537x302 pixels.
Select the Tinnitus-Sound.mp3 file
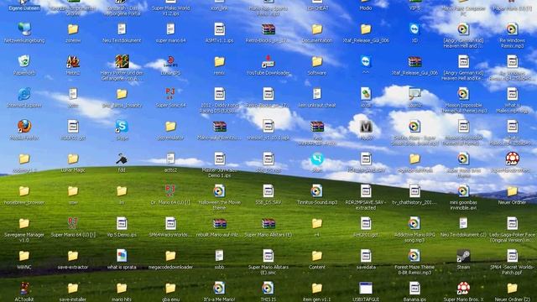[317, 191]
